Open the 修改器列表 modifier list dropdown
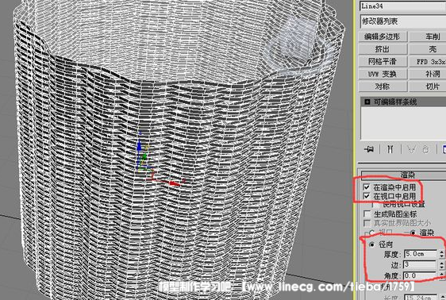 pos(403,21)
